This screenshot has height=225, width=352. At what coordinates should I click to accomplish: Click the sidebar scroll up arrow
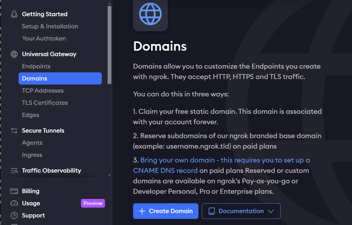tap(109, 3)
